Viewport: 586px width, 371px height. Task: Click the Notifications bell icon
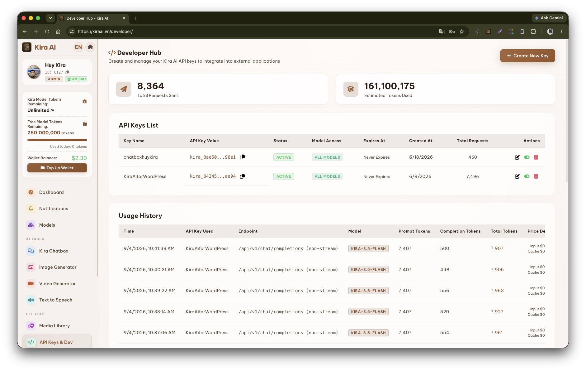click(x=31, y=209)
